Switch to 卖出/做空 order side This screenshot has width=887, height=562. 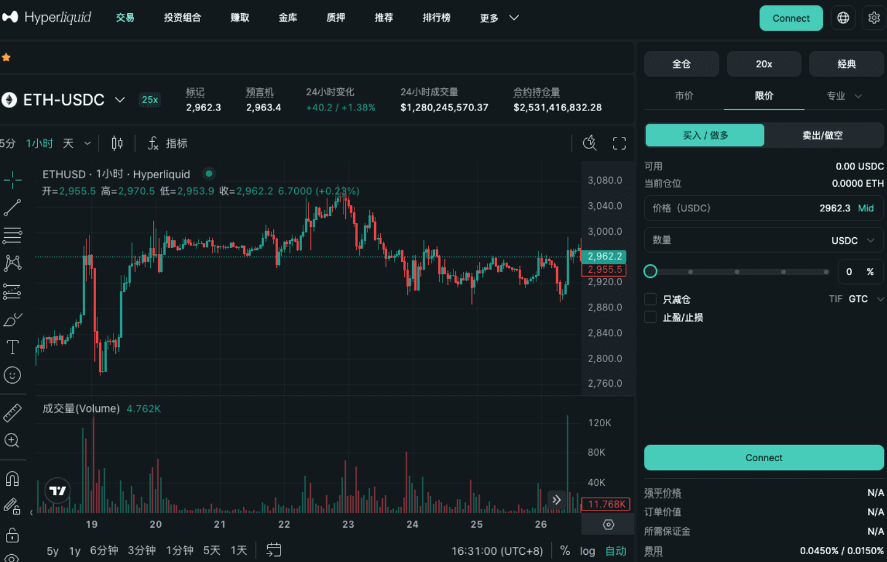pos(822,135)
